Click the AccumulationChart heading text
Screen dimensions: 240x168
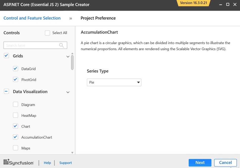[x=99, y=32]
